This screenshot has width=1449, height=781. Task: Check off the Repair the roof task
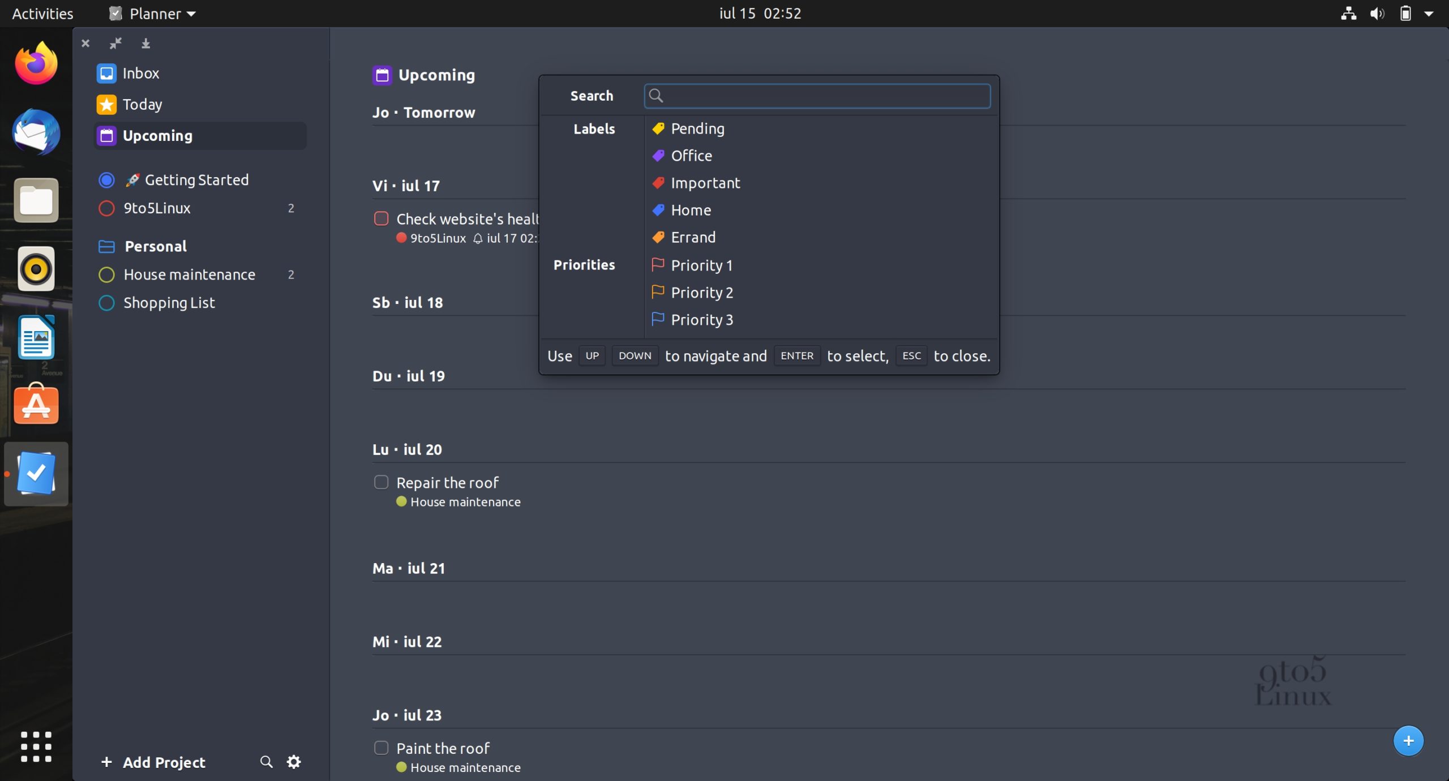pyautogui.click(x=381, y=482)
